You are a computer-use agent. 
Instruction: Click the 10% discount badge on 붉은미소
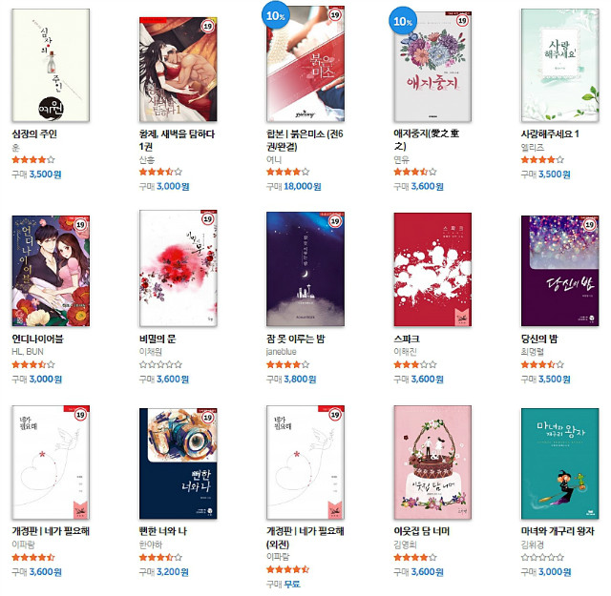coord(276,15)
